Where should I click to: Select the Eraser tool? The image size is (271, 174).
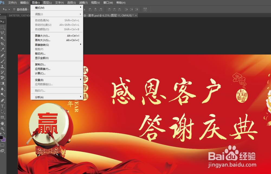click(x=2, y=78)
